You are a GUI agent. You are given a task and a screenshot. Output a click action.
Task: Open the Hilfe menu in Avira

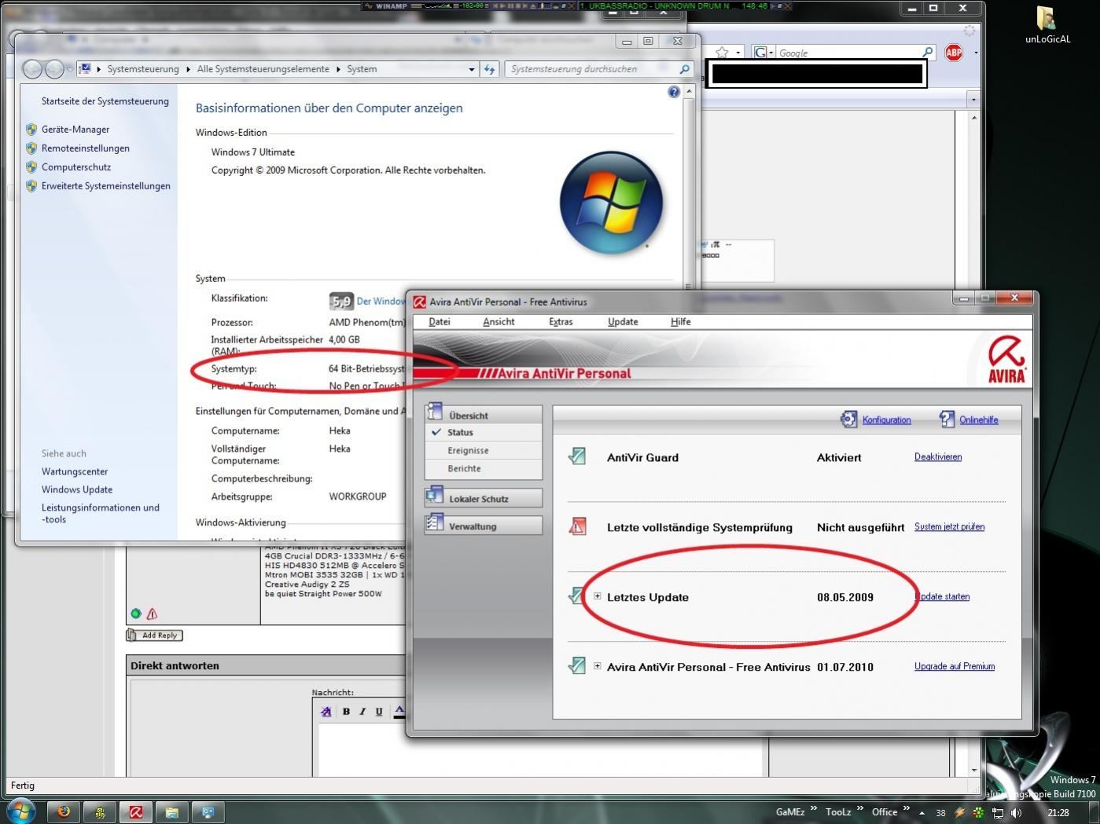coord(681,321)
